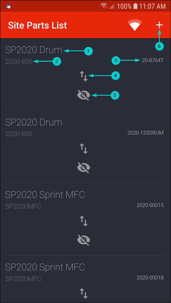
Task: Select the serial number 20-8764T
Action: tap(153, 60)
